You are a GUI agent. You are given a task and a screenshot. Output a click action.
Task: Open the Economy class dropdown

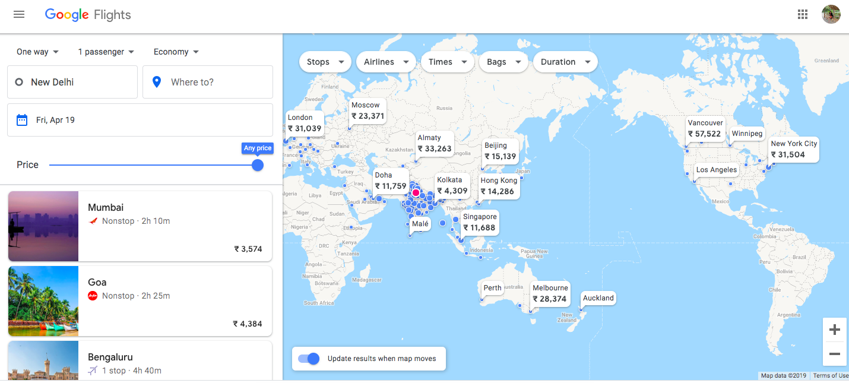point(176,52)
